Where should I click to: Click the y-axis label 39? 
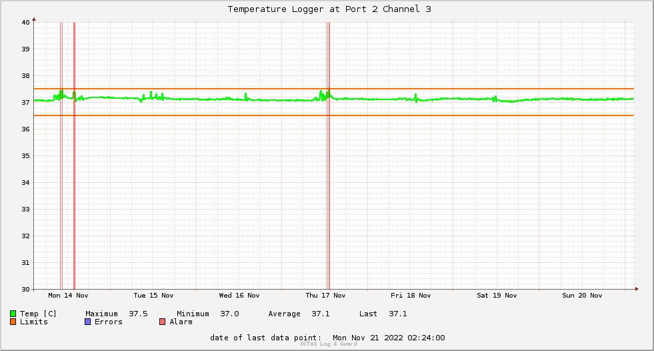click(x=26, y=49)
